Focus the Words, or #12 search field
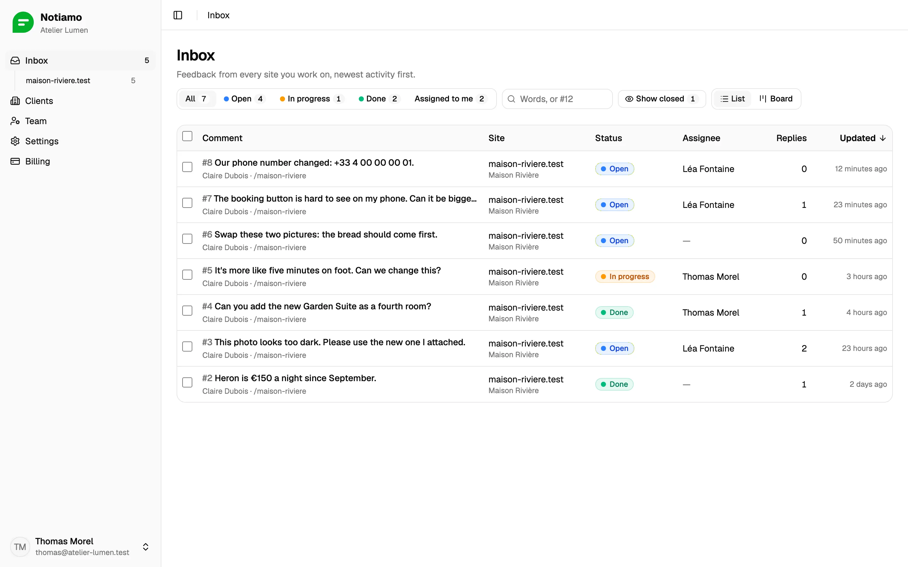 pyautogui.click(x=557, y=99)
